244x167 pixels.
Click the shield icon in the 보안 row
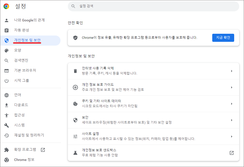(75, 120)
